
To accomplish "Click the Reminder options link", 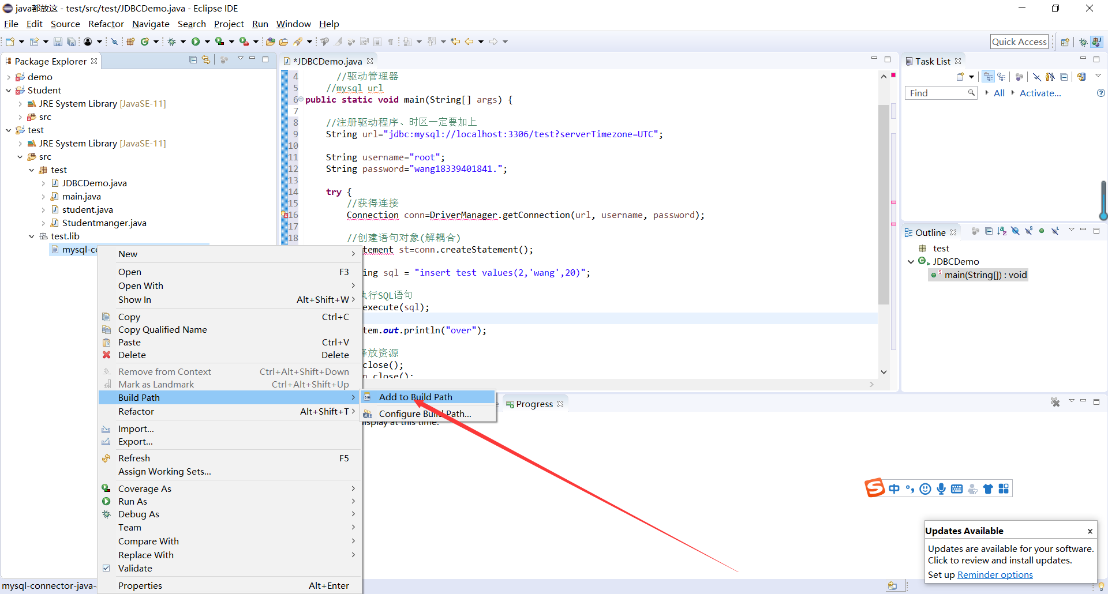I will pos(995,574).
